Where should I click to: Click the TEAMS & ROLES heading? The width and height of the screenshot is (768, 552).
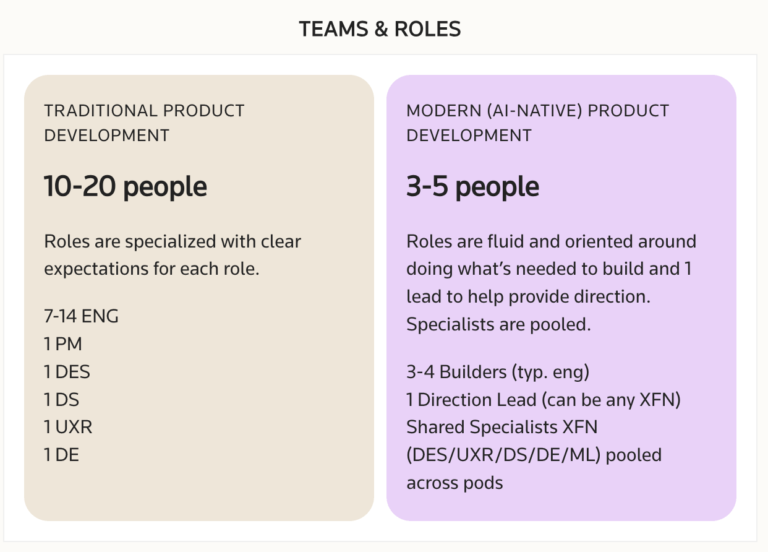tap(380, 29)
